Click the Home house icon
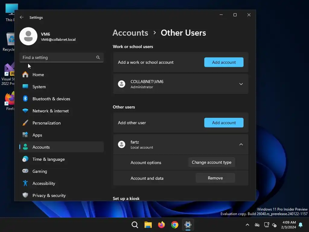This screenshot has width=309, height=232. pos(25,75)
